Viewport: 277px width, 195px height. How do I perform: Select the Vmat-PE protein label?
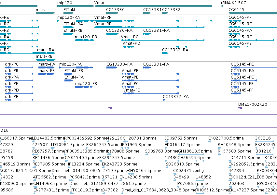coord(130,77)
